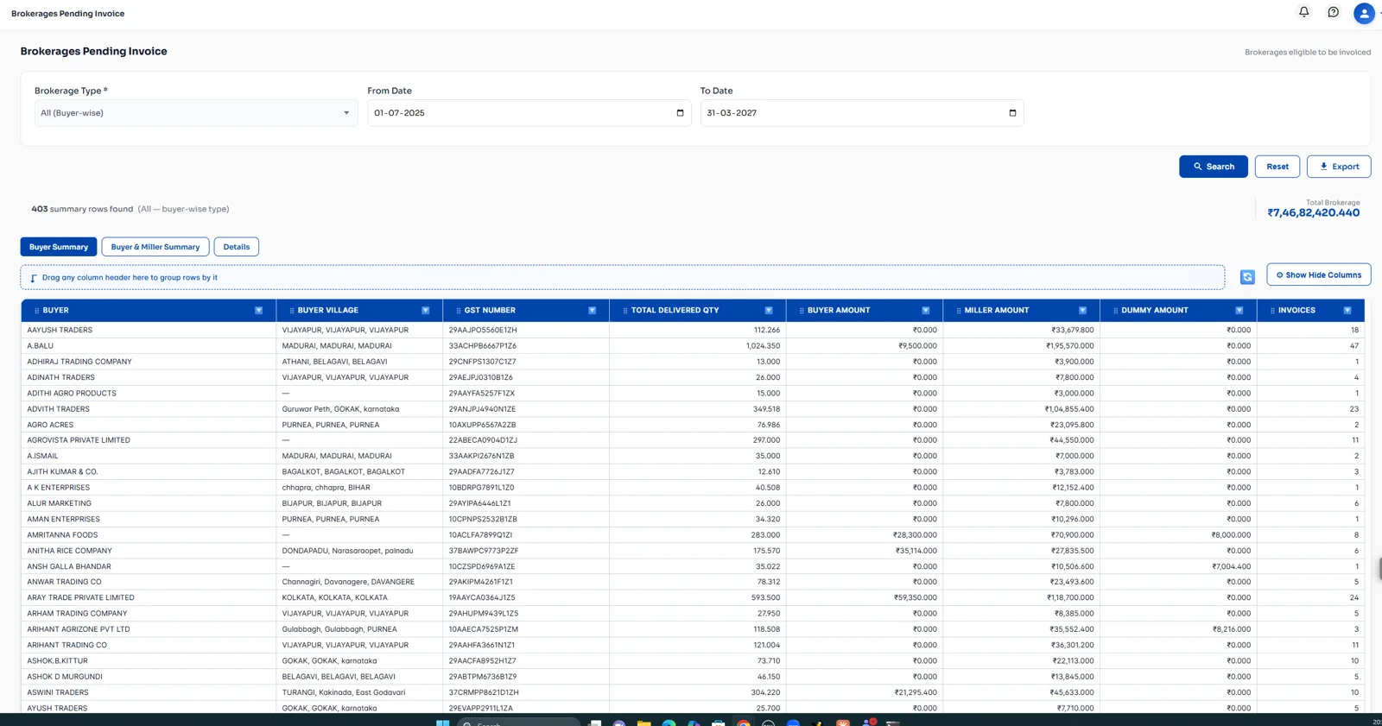Image resolution: width=1382 pixels, height=726 pixels.
Task: Expand the Brokerage Type dropdown
Action: tap(196, 113)
